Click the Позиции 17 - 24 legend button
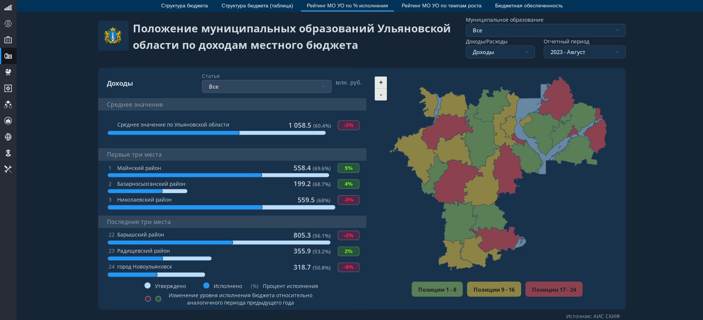The height and width of the screenshot is (320, 703). (x=554, y=289)
